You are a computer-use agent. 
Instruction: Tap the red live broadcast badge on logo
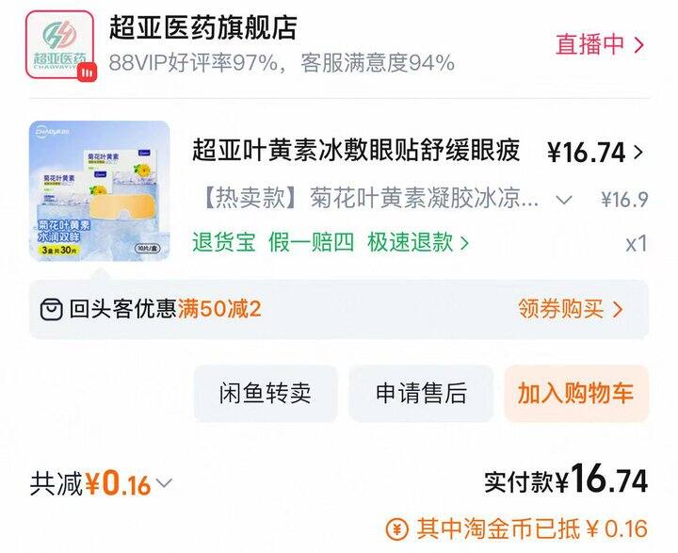[x=87, y=73]
